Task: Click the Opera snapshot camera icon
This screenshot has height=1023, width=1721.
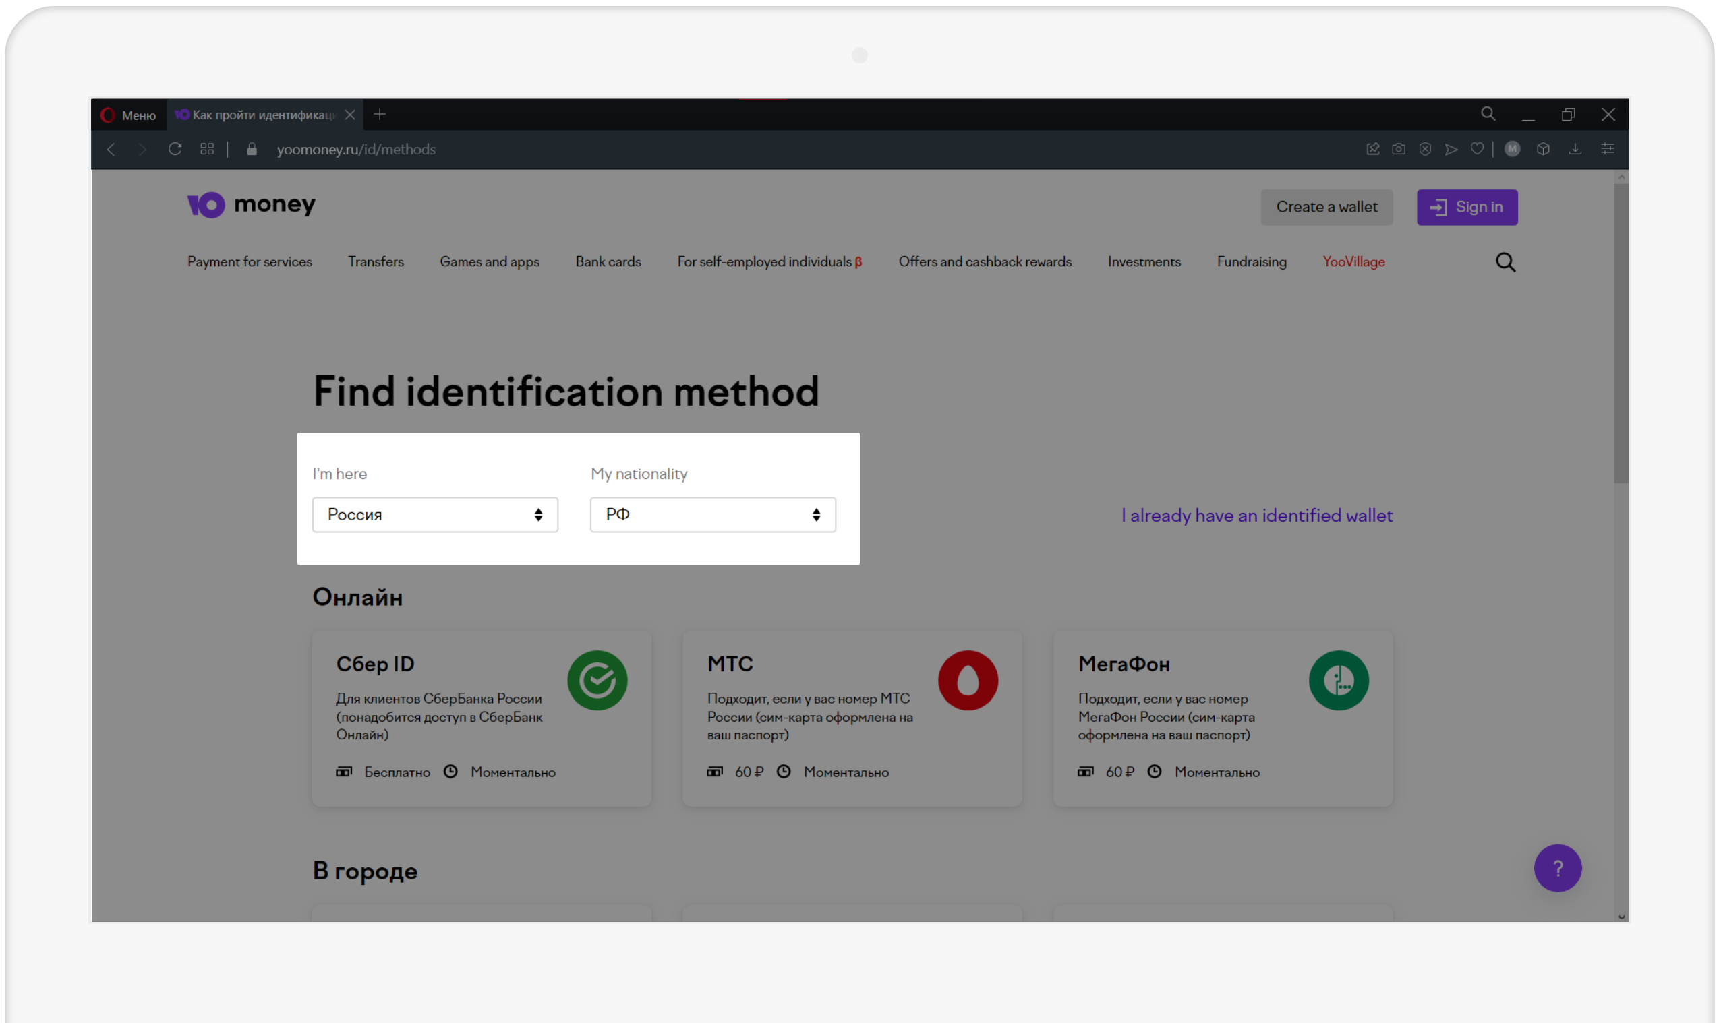Action: [1398, 149]
